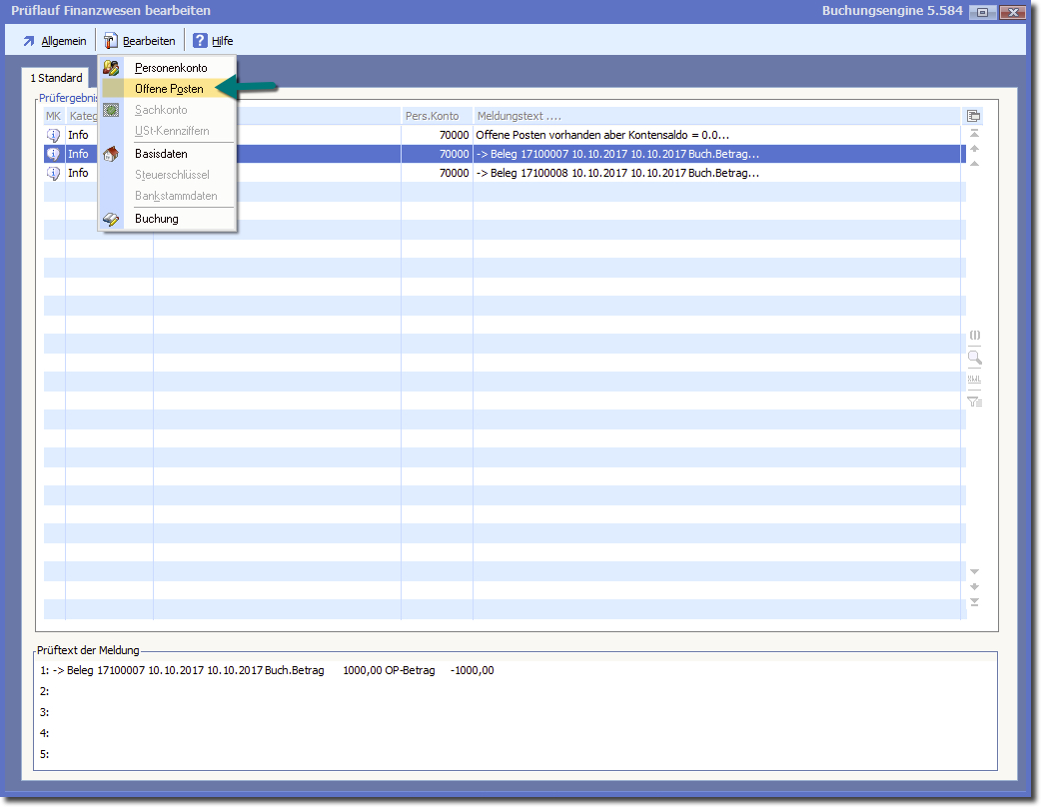
Task: Jump to last row with the bottom arrow
Action: tap(974, 602)
